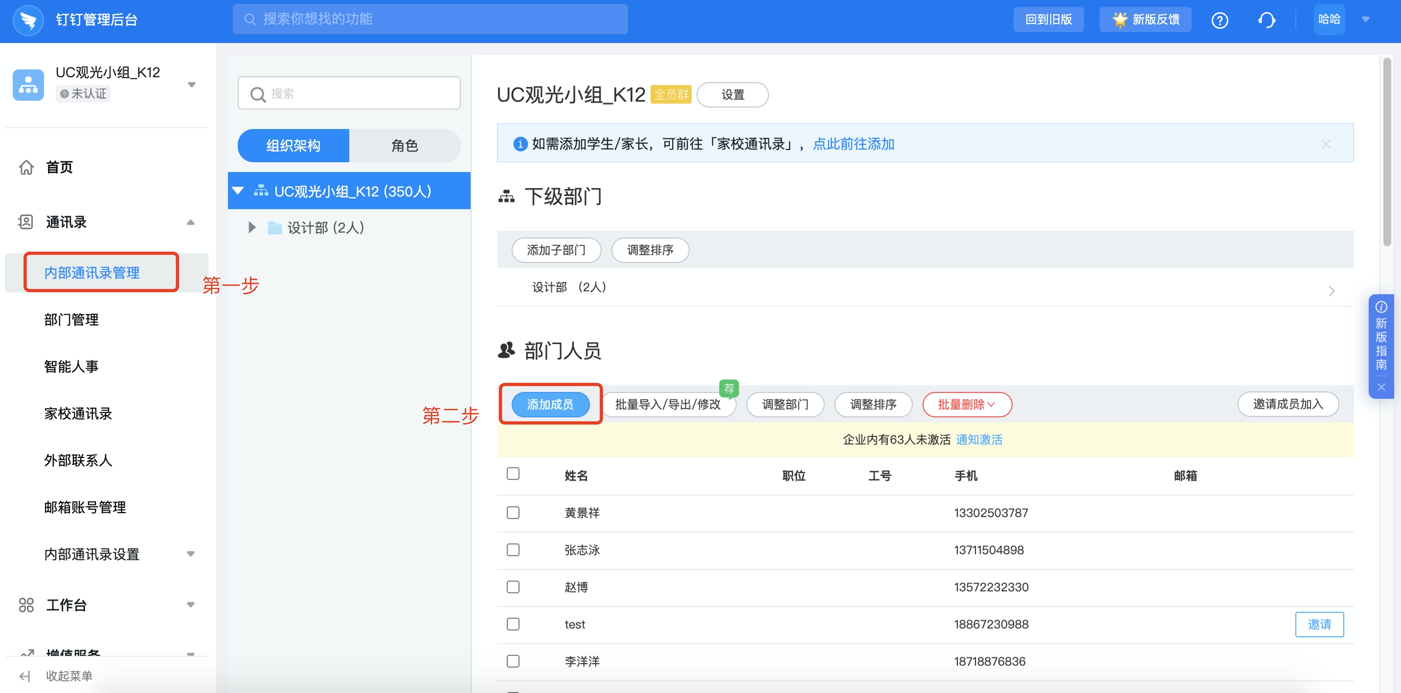
Task: Click 调整排序 in 部门人员 toolbar
Action: (x=873, y=404)
